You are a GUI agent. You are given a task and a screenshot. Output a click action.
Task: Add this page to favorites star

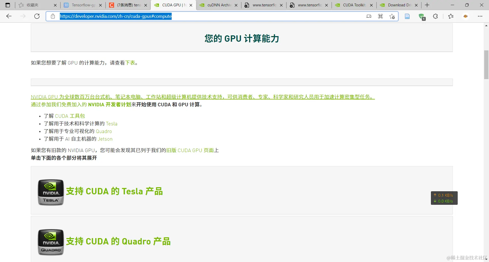click(x=392, y=16)
